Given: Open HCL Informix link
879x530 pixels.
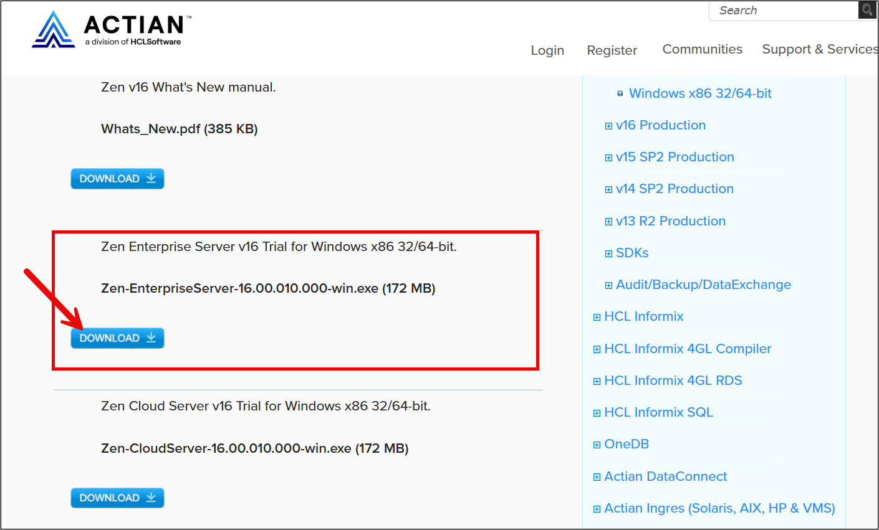Looking at the screenshot, I should [x=644, y=316].
